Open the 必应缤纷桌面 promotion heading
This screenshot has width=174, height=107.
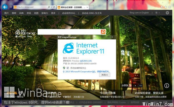(150, 93)
